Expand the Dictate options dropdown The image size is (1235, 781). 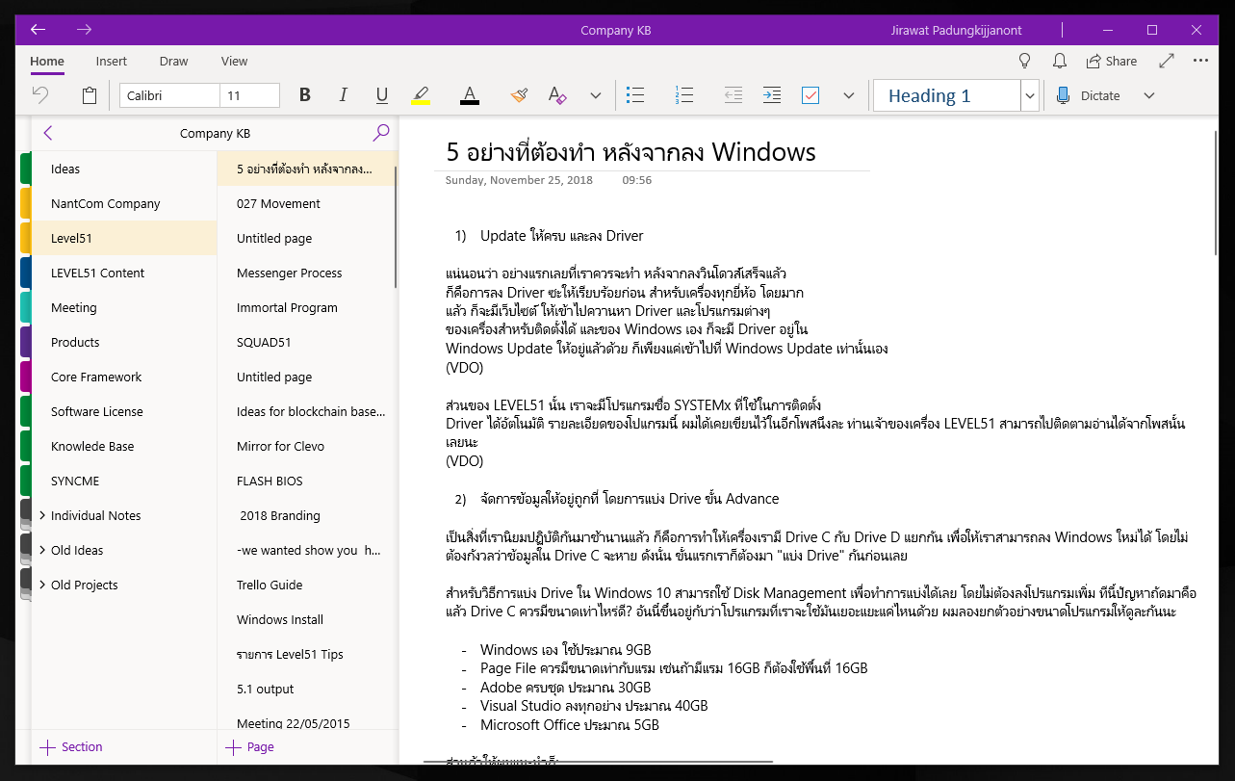(1148, 95)
